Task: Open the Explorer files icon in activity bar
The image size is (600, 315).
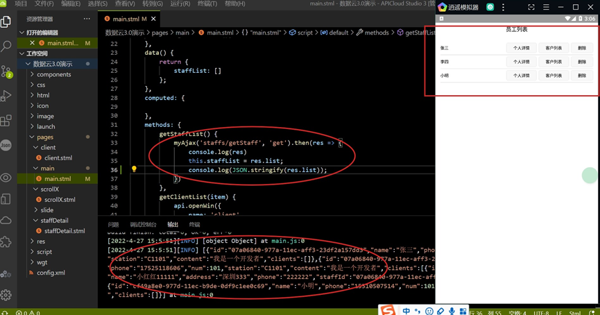Action: point(6,22)
